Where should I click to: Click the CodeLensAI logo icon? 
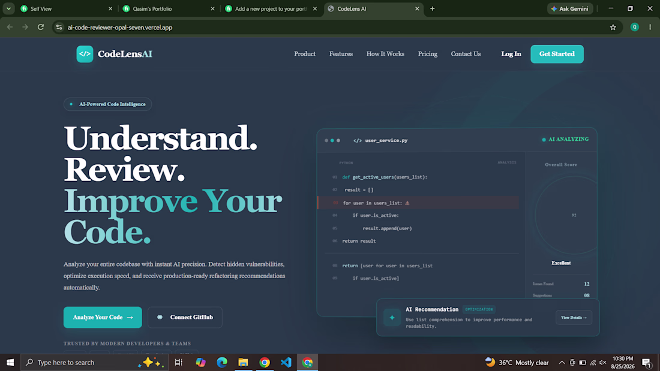[x=85, y=54]
